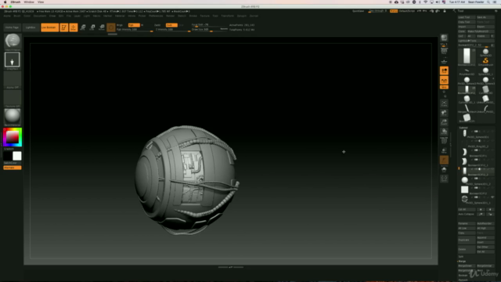Click the Solo mode icon

click(444, 170)
